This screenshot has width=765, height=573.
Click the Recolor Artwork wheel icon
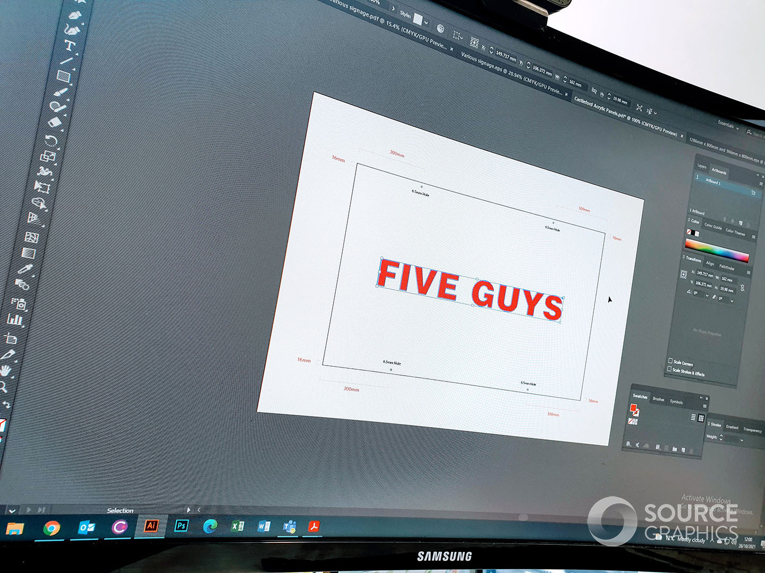440,28
